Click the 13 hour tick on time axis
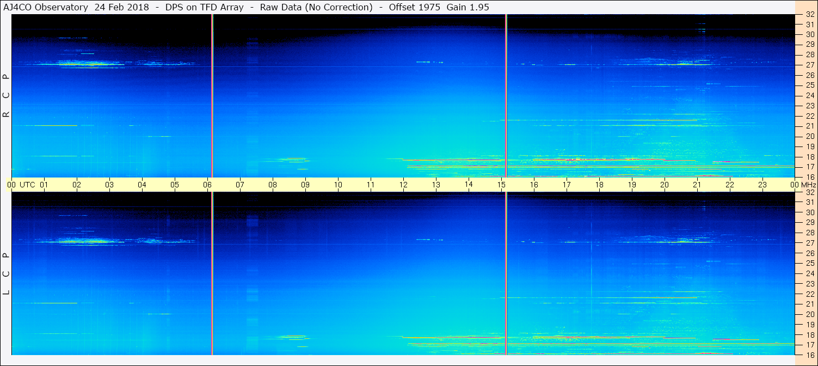 pyautogui.click(x=436, y=185)
